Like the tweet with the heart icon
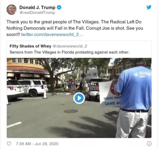The image size is (160, 149). point(9,144)
